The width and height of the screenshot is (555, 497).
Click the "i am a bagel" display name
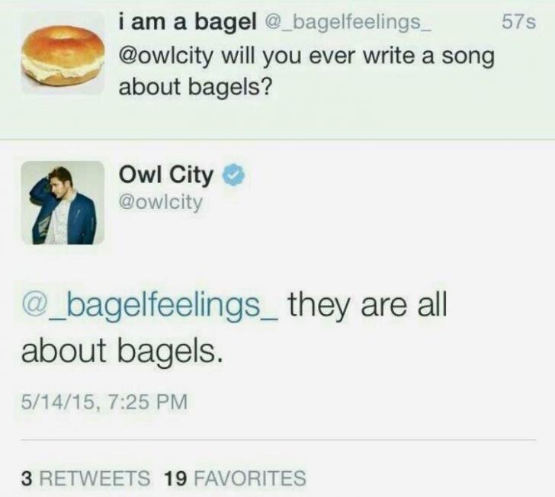tap(186, 23)
